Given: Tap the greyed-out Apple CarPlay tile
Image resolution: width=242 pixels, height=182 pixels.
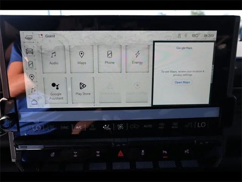Looking at the screenshot, I should [137, 89].
